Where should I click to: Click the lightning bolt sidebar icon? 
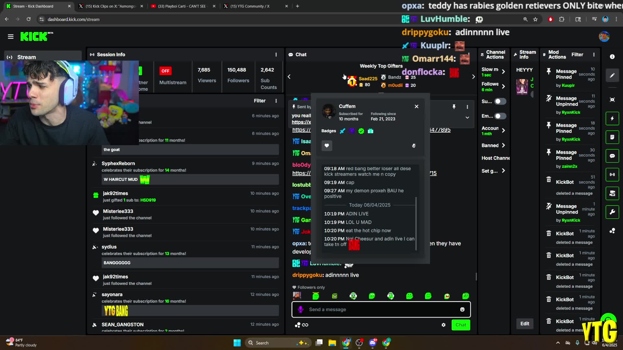pos(612,119)
